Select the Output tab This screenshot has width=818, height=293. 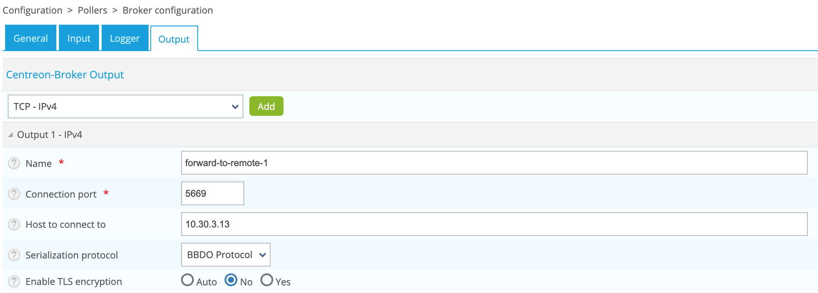[174, 39]
